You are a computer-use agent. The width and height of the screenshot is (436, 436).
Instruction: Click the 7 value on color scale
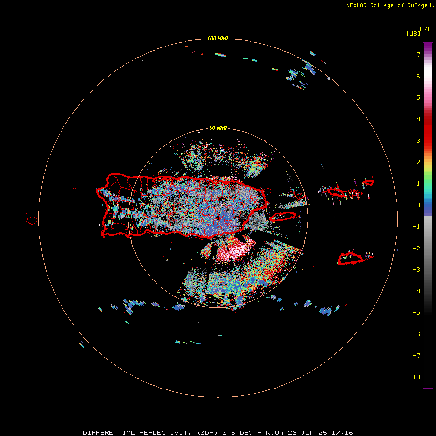pos(418,54)
